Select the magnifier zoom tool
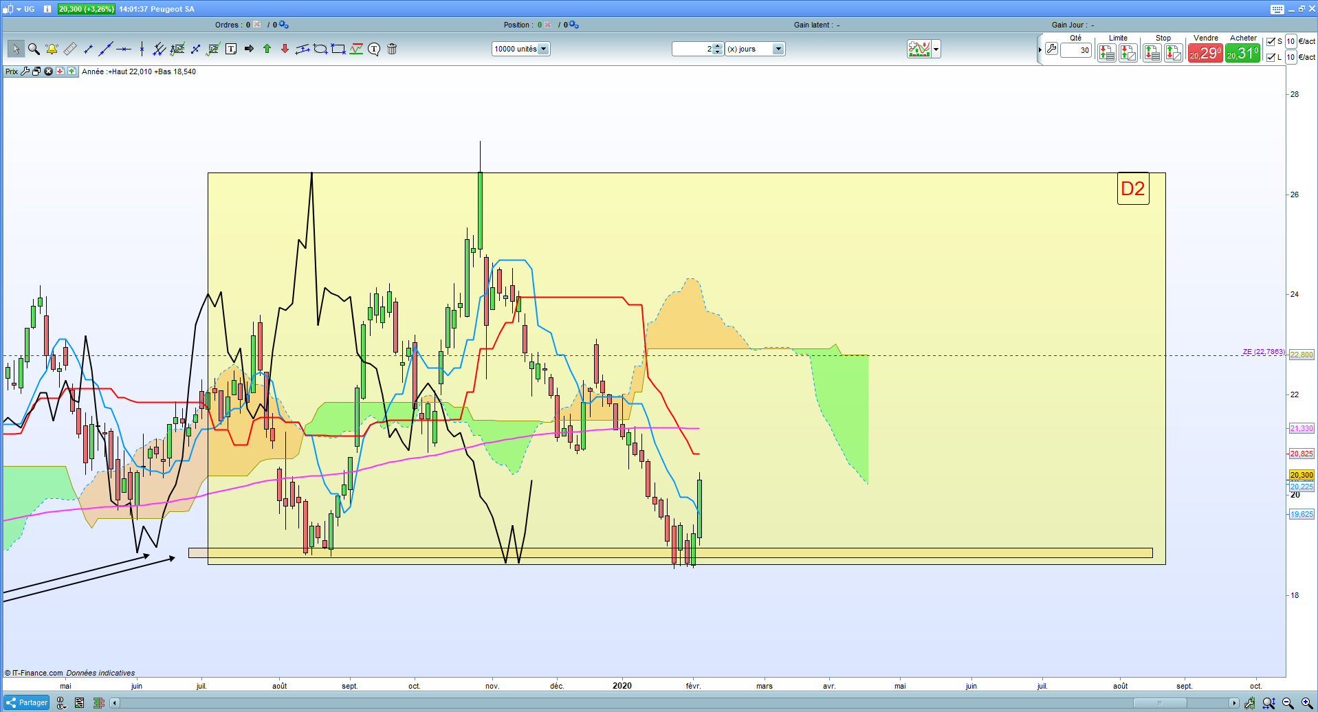 click(34, 49)
